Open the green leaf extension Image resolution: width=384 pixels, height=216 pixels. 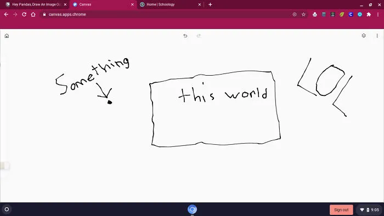tap(342, 14)
